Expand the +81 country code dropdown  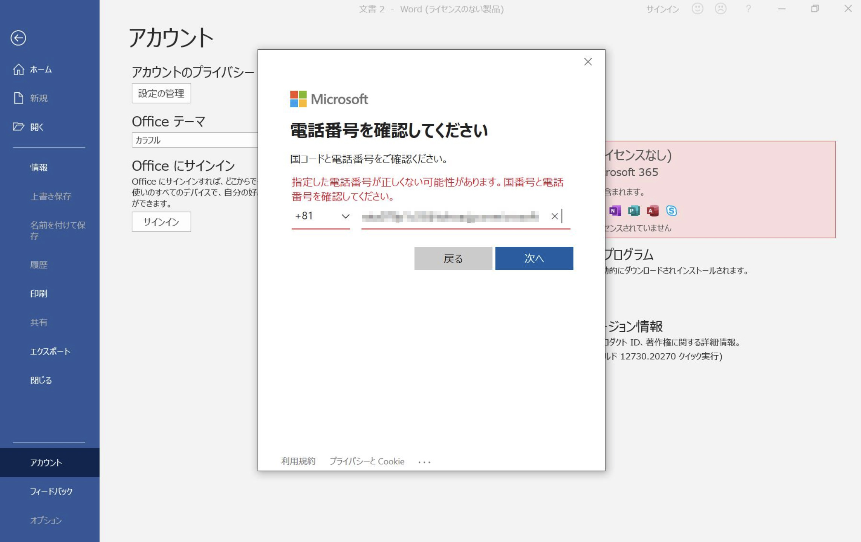click(x=321, y=216)
